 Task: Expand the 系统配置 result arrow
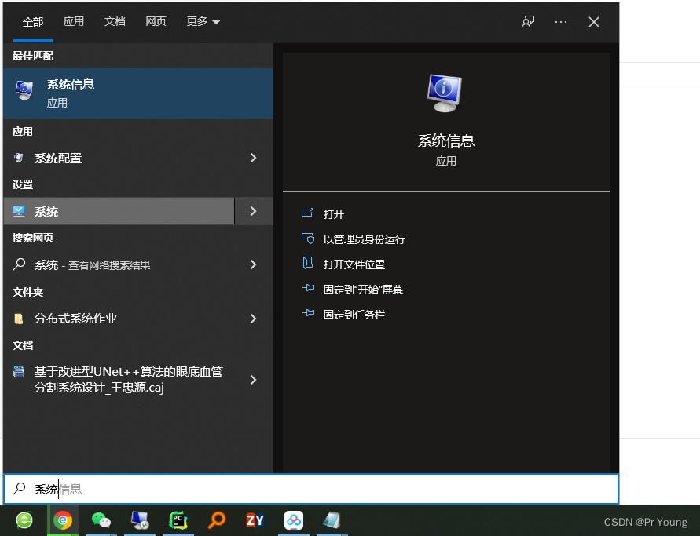coord(254,158)
